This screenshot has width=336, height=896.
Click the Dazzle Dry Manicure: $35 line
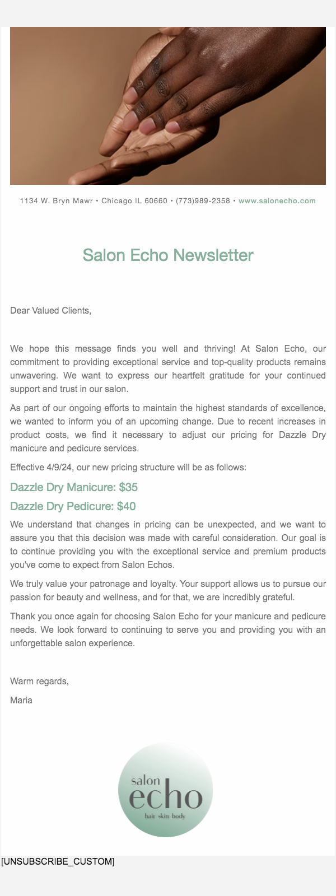[74, 487]
